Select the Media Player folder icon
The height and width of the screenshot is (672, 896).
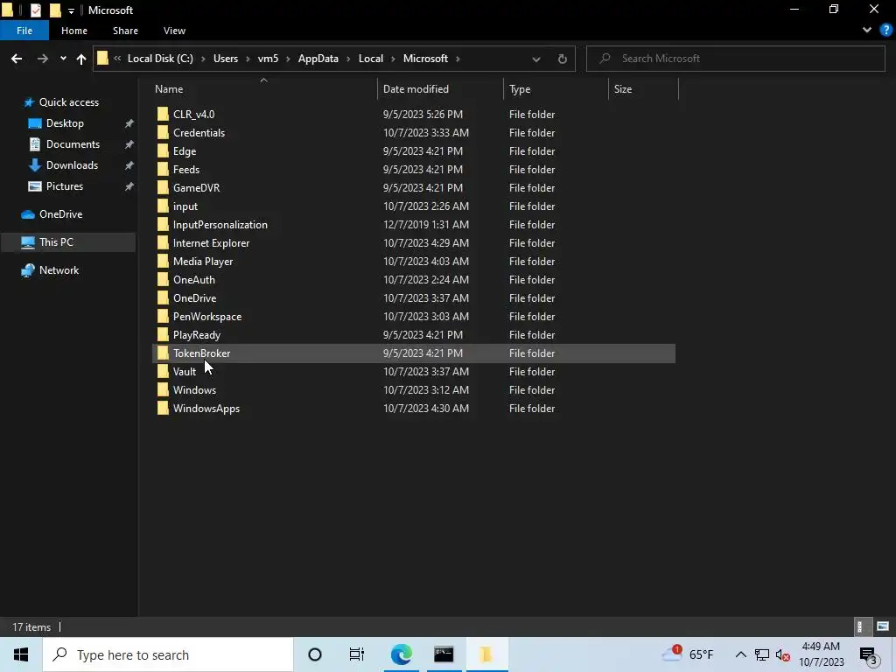click(163, 261)
